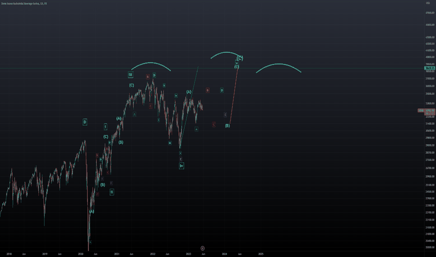Click the 2018 time axis label
Viewport: 436px width, 257px height.
[9, 254]
